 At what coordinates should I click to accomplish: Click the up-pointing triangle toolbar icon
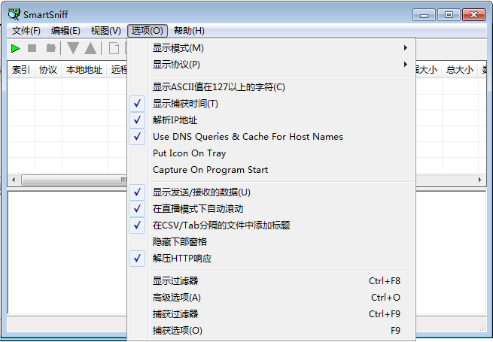pos(90,48)
